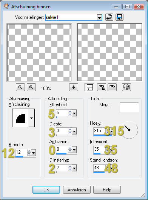Open the Breedte value slider dropdown
148x200 pixels.
click(33, 153)
